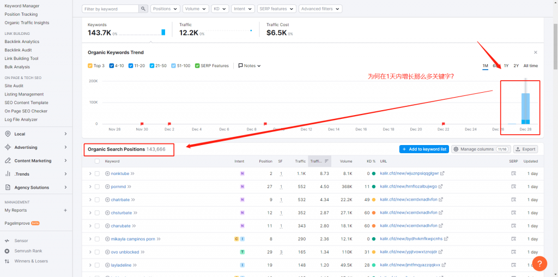Expand the nonktube keyword row
This screenshot has width=558, height=277.
tap(90, 173)
